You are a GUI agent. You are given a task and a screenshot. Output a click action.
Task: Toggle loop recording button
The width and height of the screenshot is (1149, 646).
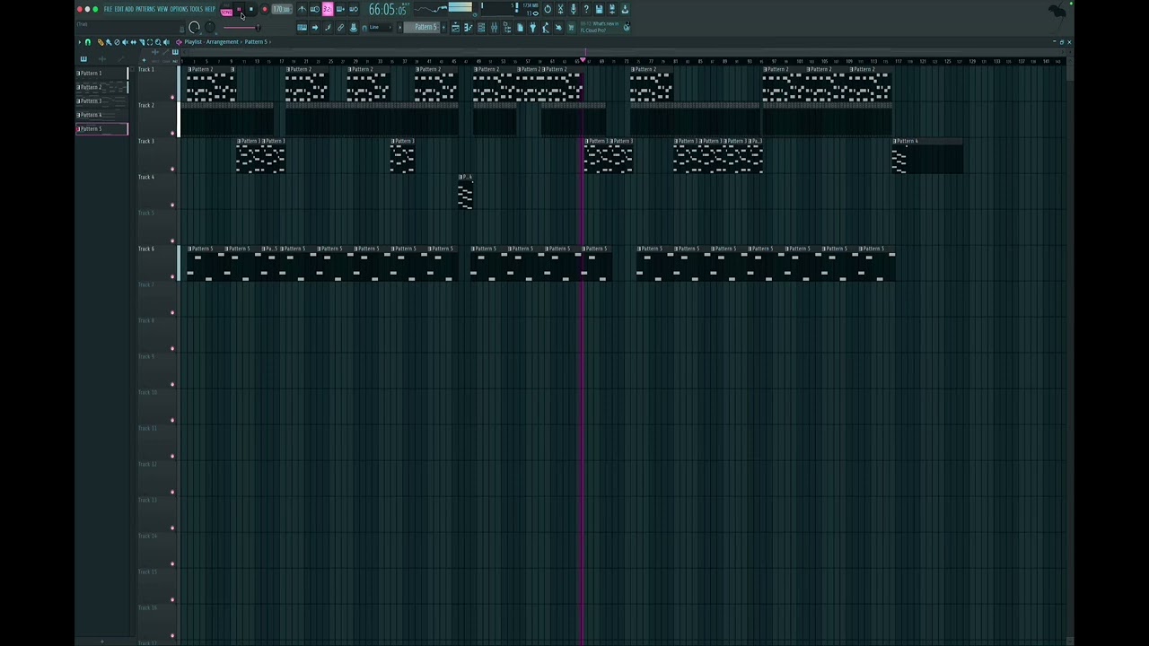click(x=354, y=9)
